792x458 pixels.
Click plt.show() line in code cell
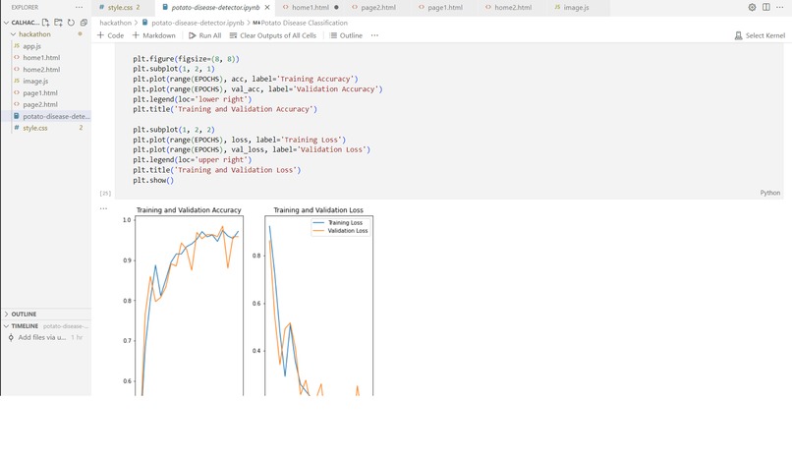[x=153, y=180]
